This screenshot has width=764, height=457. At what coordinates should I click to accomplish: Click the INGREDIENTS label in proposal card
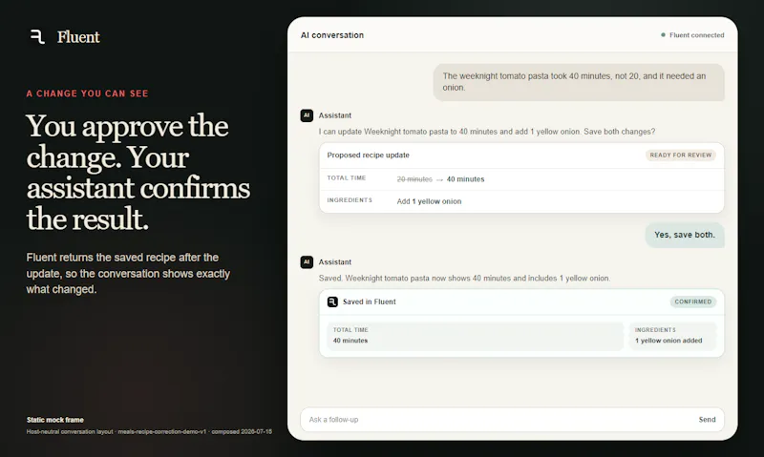(350, 200)
